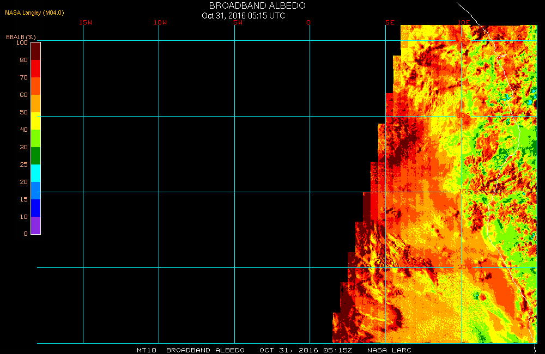Image resolution: width=545 pixels, height=354 pixels.
Task: Click the 0 degree longitude label
Action: point(308,22)
